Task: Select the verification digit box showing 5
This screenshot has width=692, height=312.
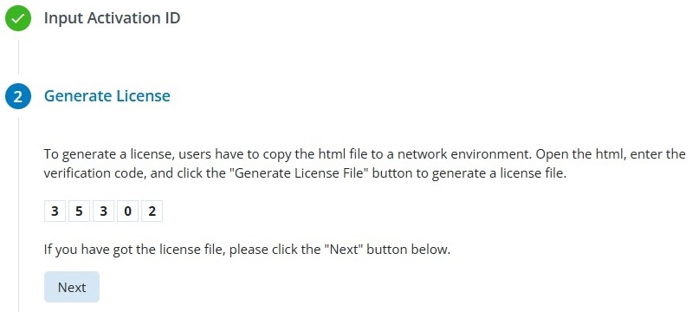Action: point(79,211)
